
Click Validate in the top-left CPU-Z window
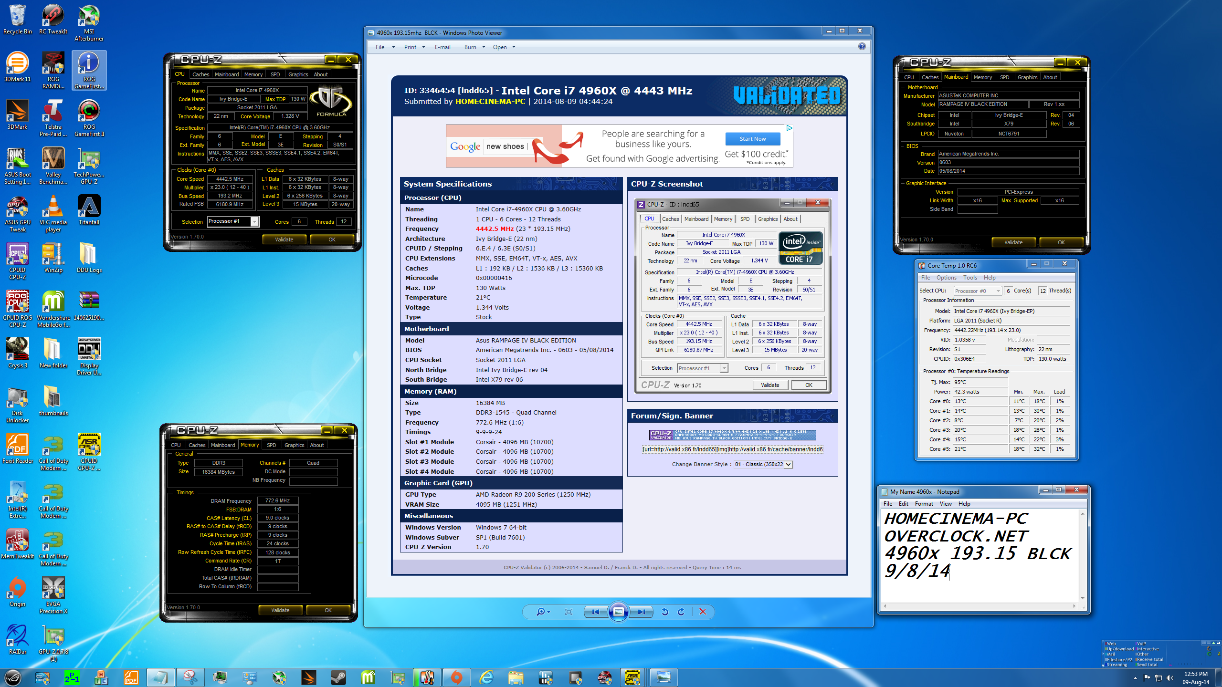point(284,239)
